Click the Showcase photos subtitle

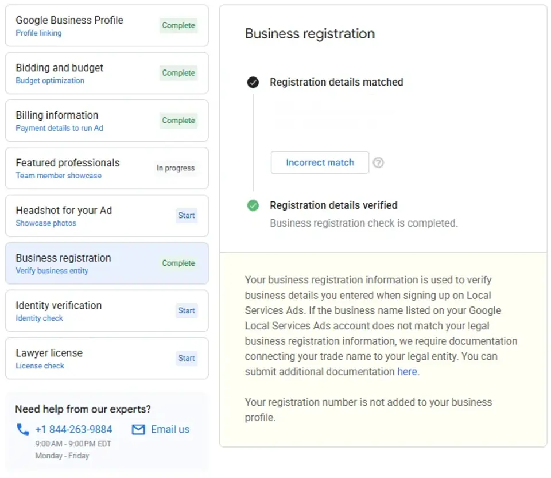[46, 223]
